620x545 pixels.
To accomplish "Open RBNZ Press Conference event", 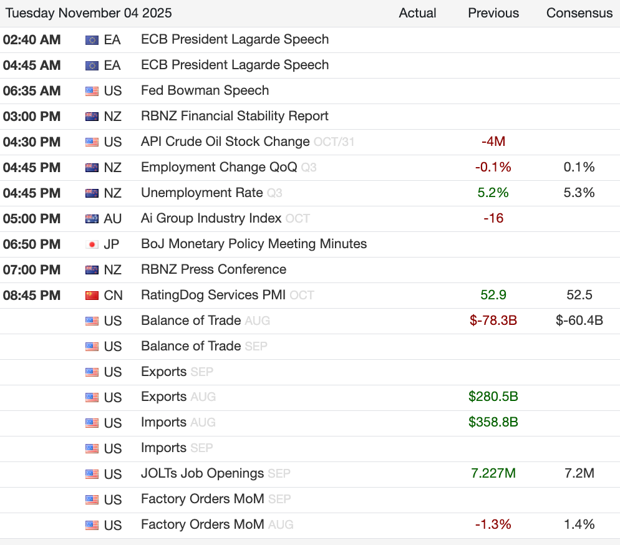I will pos(213,269).
